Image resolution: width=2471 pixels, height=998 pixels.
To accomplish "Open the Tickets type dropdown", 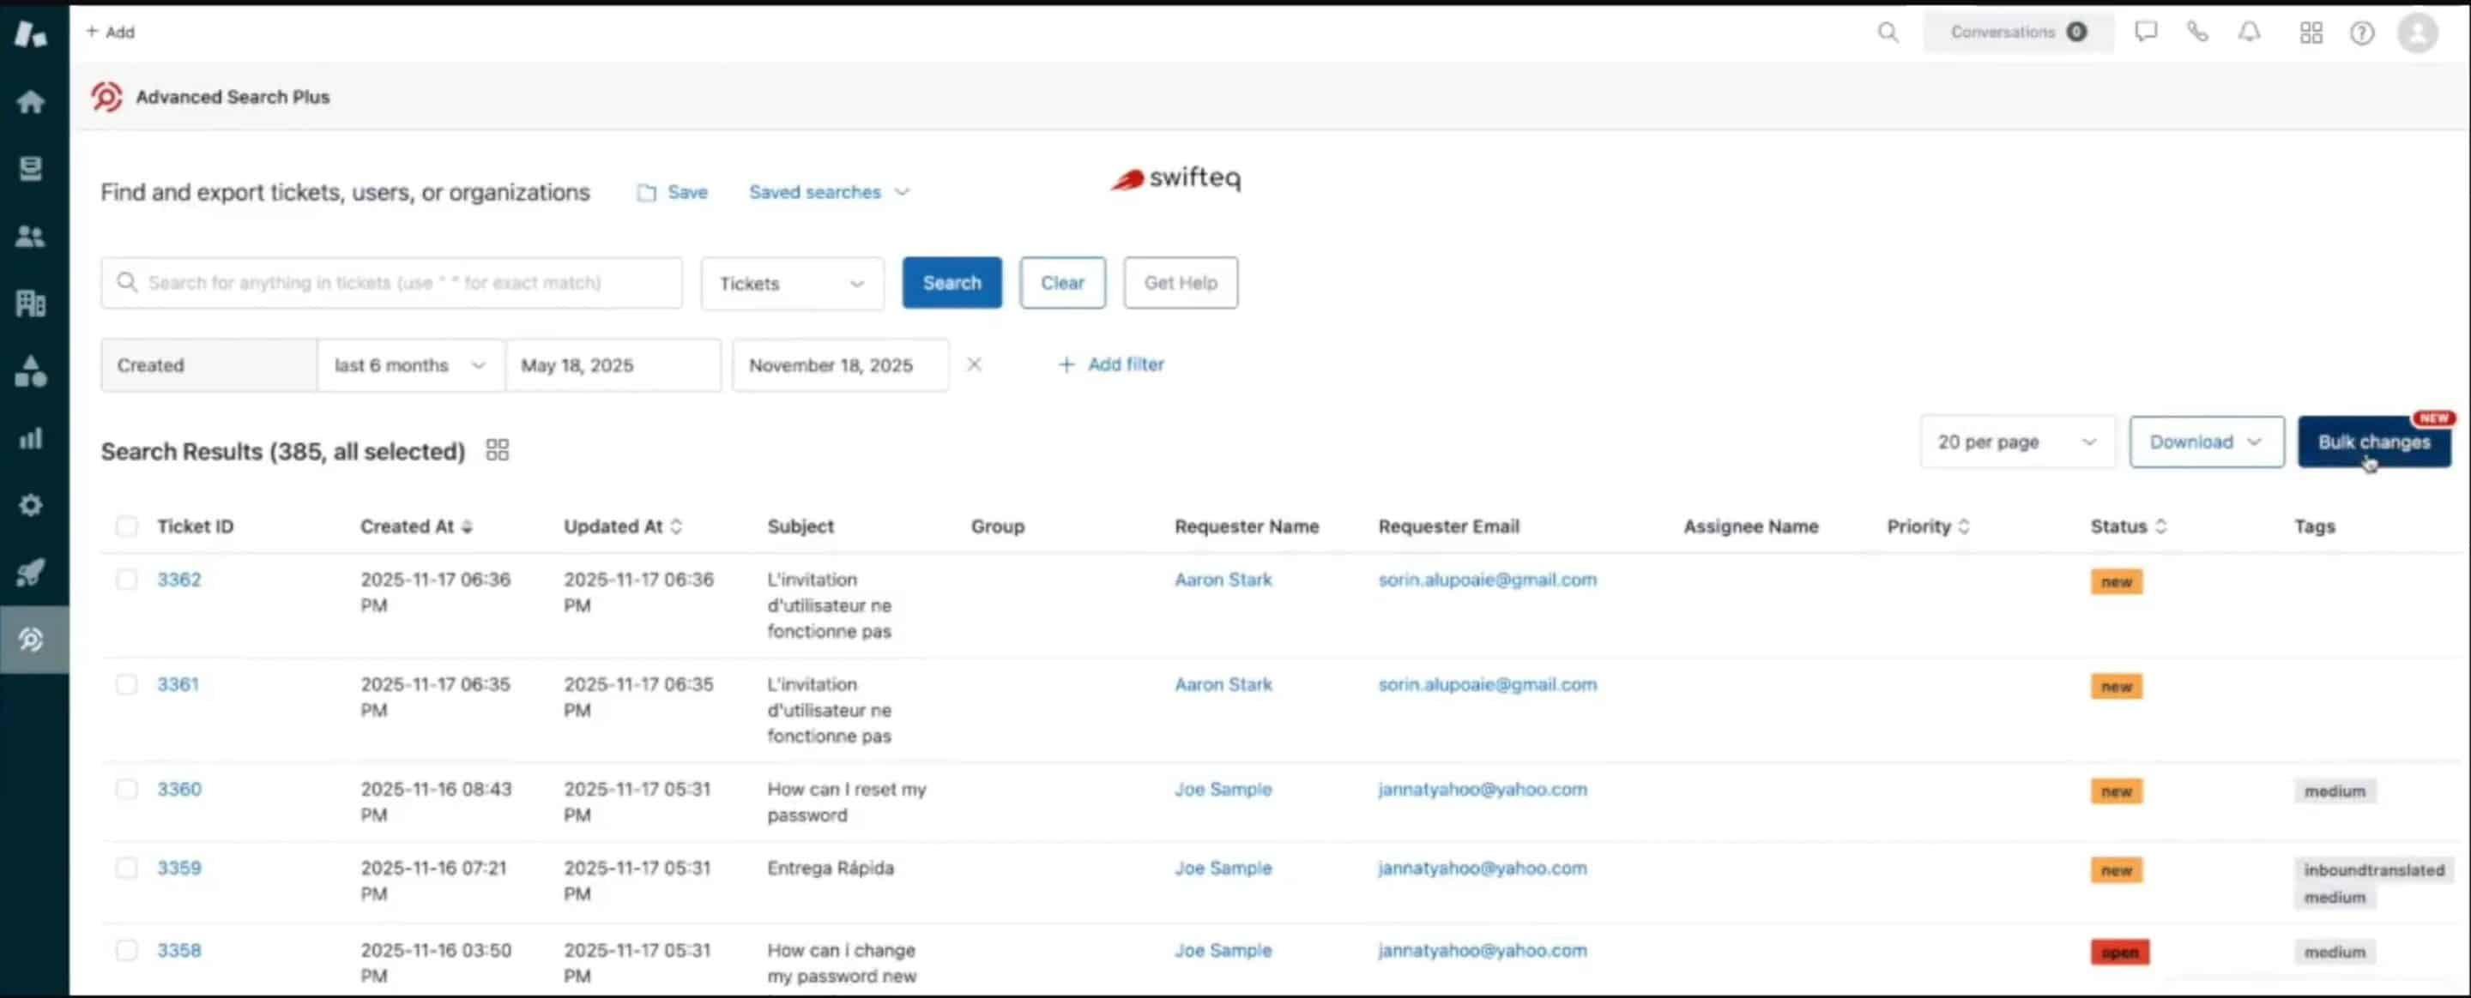I will tap(792, 284).
